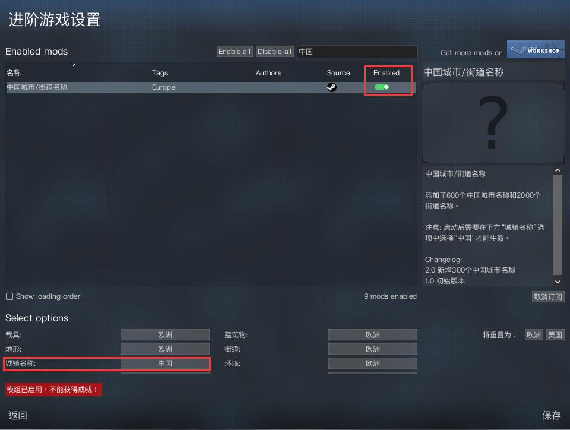Sort by the Source column header
Image resolution: width=570 pixels, height=430 pixels.
[338, 73]
